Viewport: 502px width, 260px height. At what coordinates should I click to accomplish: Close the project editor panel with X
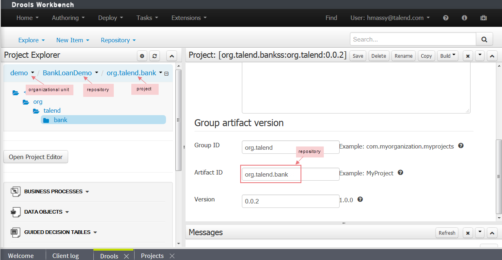pos(468,56)
